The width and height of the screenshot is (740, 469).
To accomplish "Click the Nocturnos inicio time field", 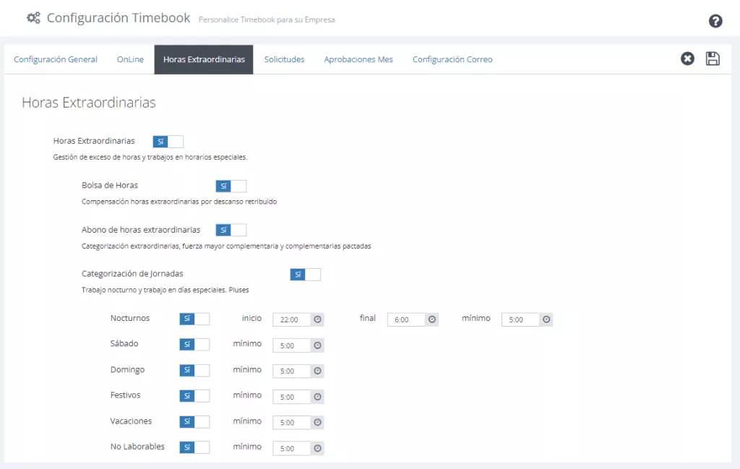I will 292,319.
